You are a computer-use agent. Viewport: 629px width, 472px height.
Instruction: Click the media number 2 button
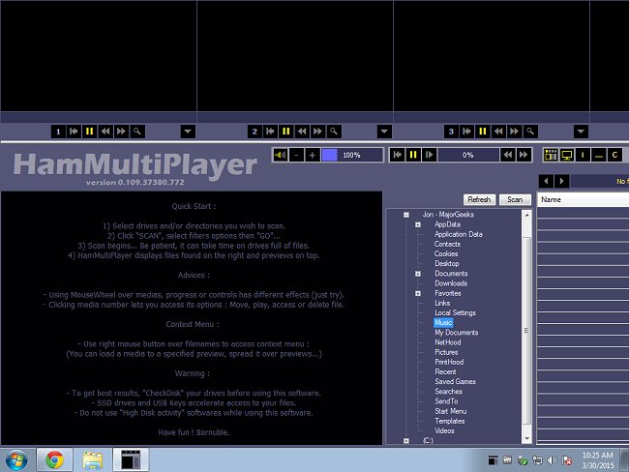(255, 132)
